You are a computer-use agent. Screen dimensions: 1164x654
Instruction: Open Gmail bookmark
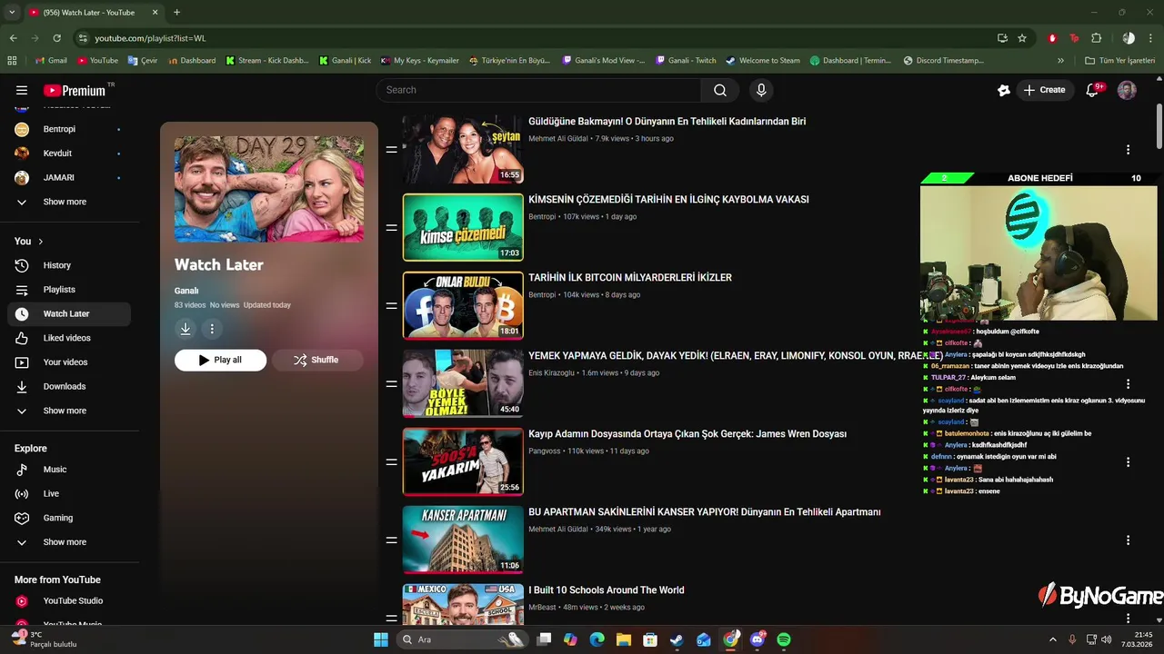(x=51, y=61)
